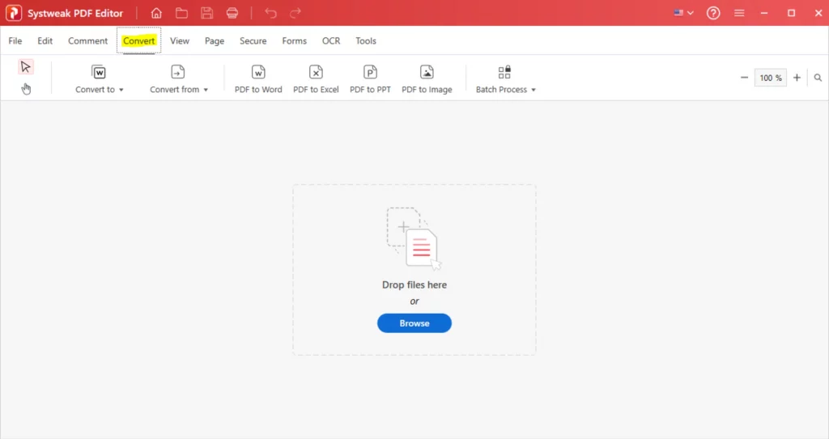This screenshot has height=439, width=829.
Task: Select the arrow selection tool
Action: [x=25, y=66]
